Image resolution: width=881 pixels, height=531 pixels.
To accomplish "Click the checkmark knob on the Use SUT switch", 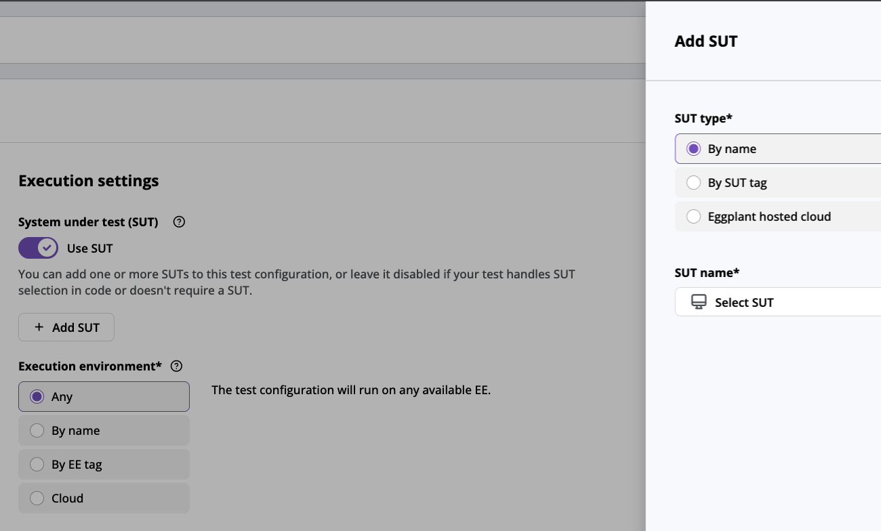I will coord(47,248).
